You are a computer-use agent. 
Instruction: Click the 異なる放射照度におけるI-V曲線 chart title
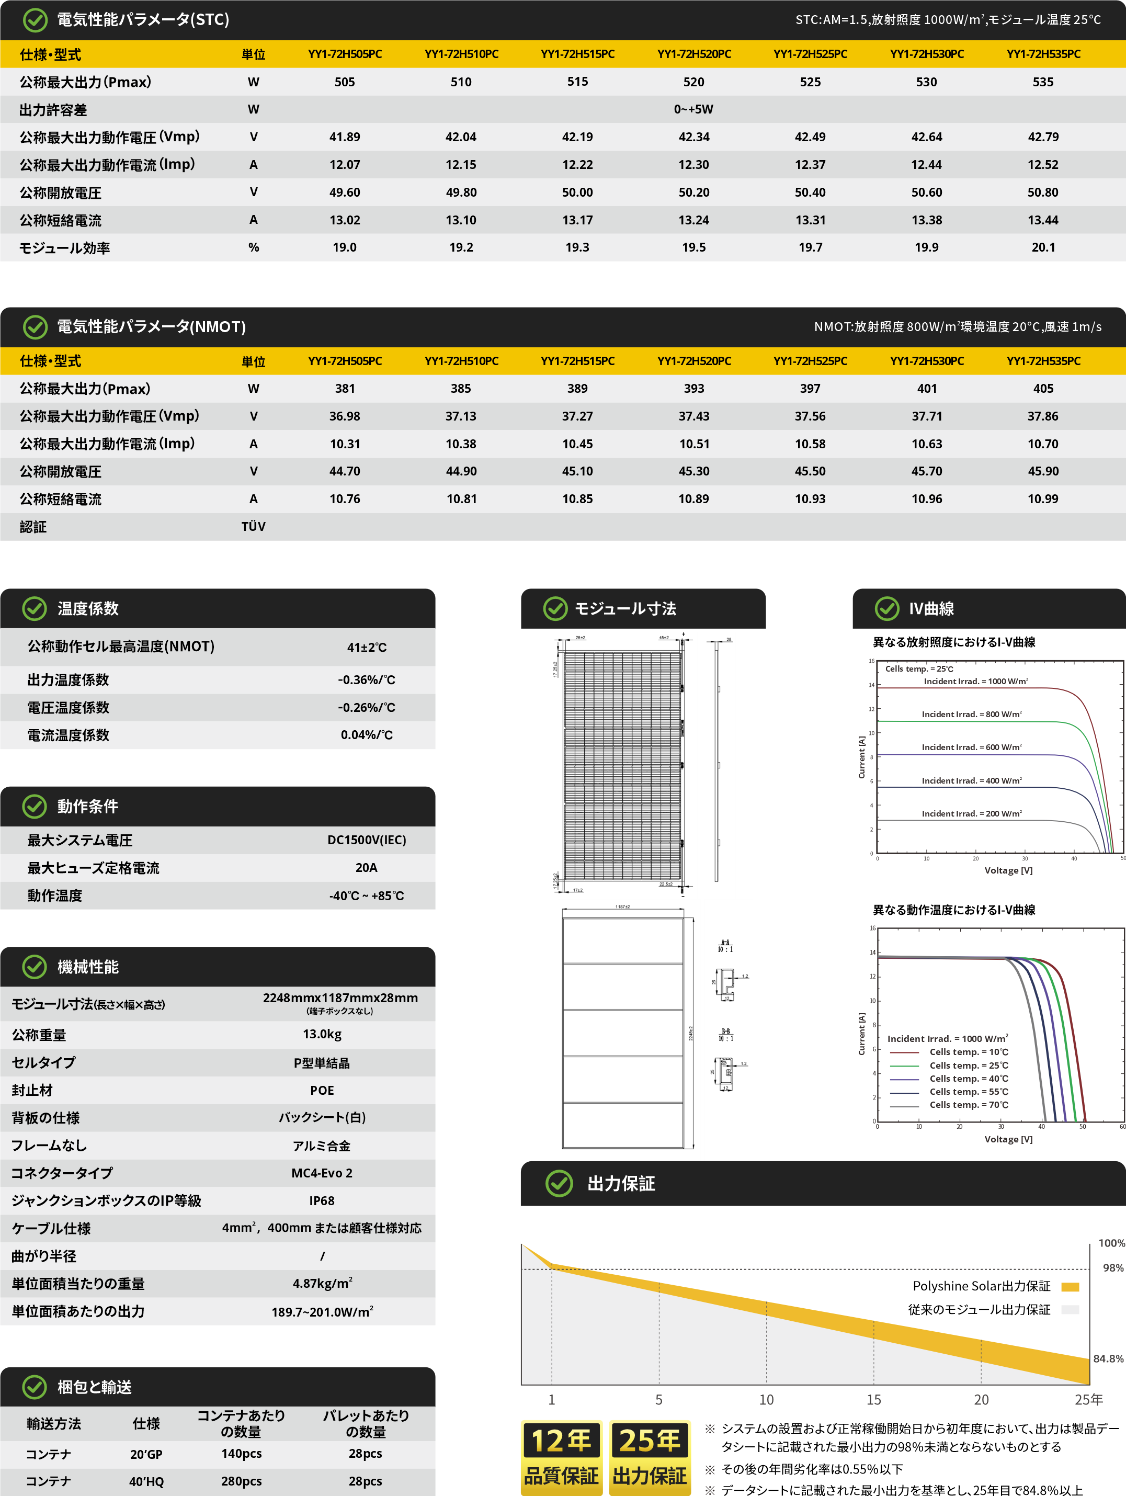coord(953,642)
